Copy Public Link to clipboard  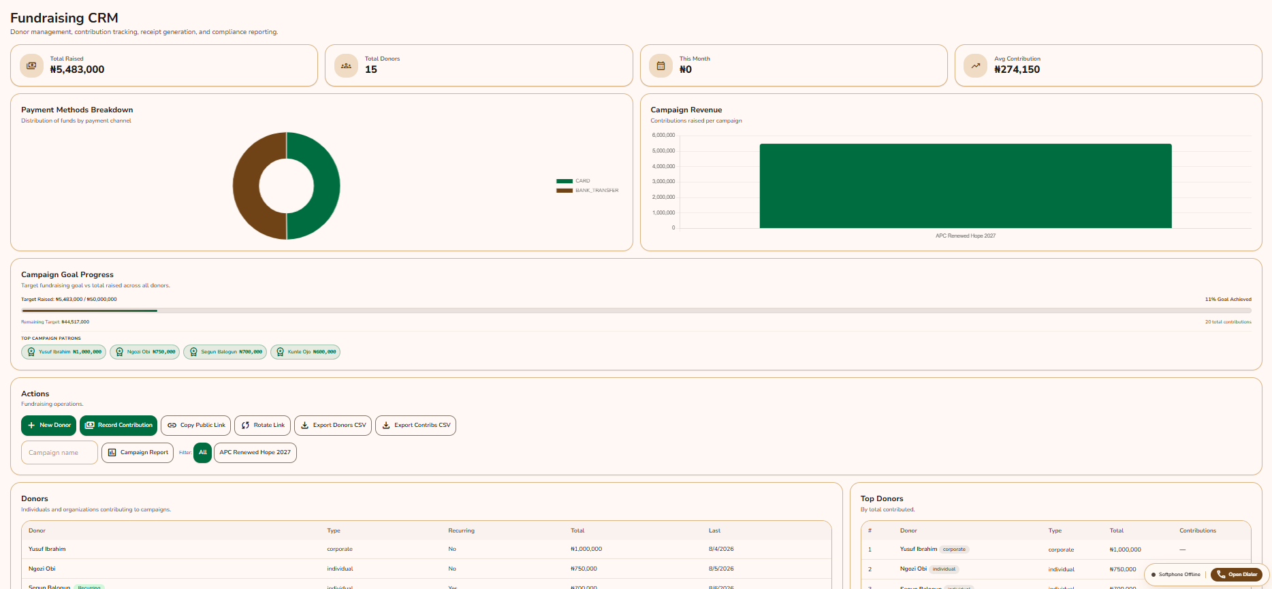pos(196,426)
